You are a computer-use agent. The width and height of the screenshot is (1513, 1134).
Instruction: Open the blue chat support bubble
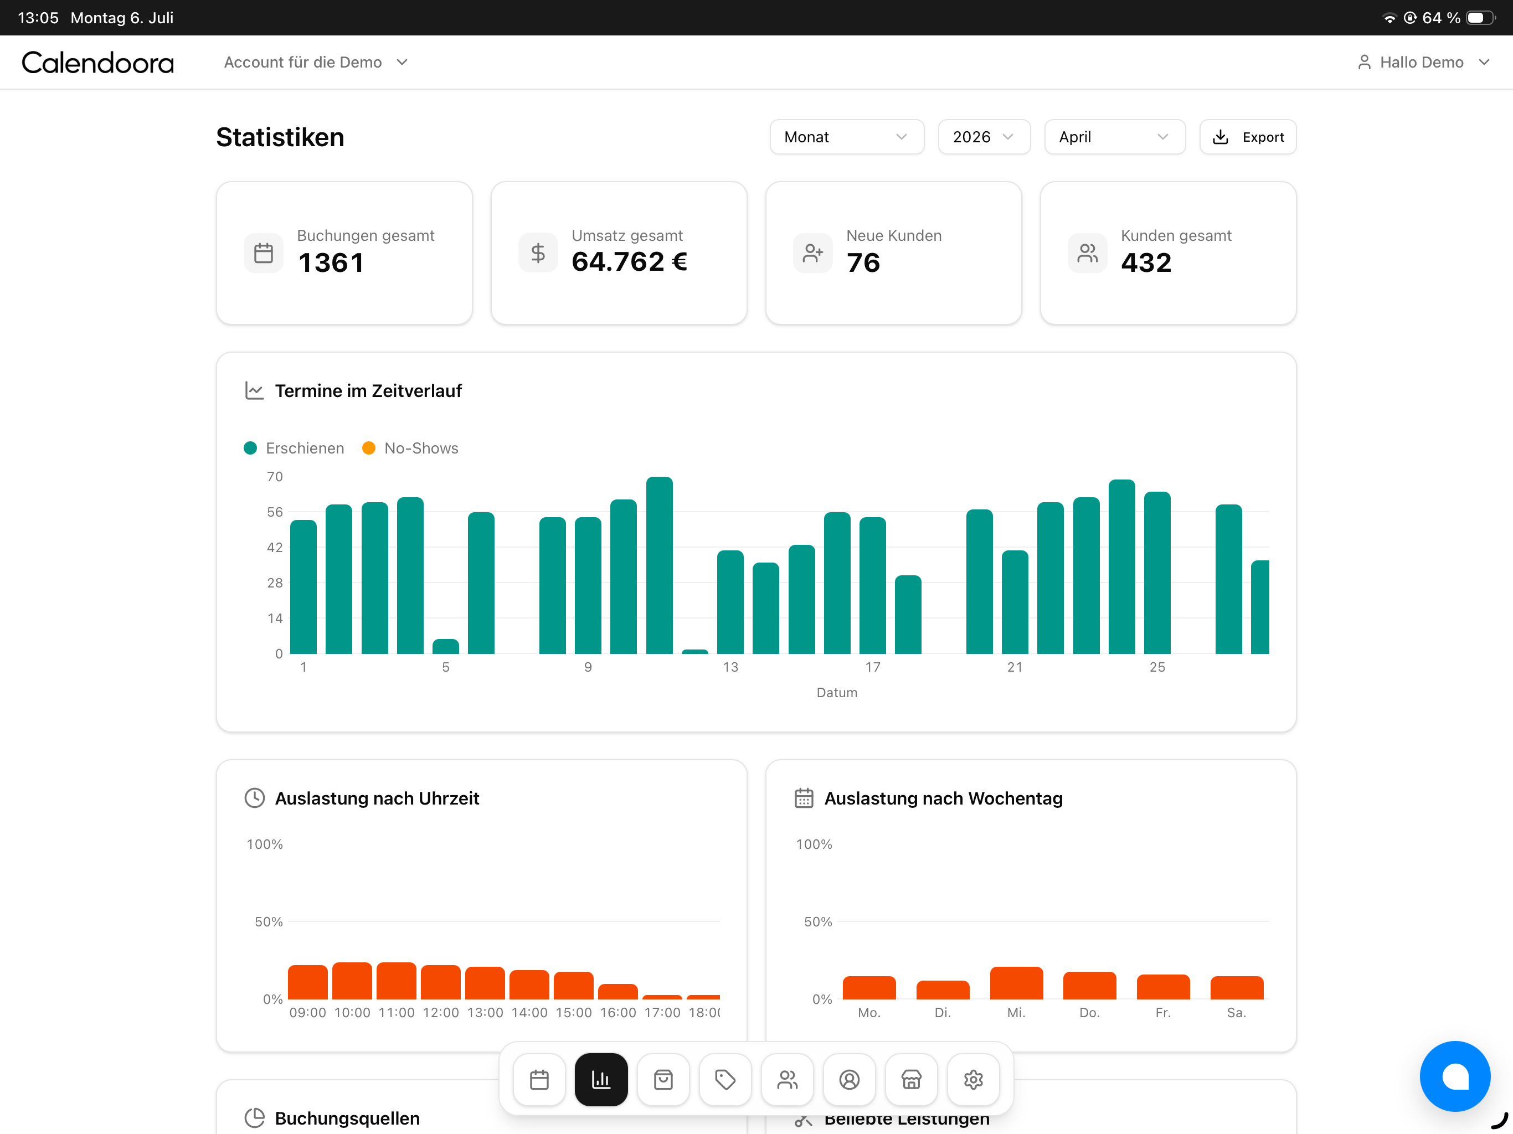(x=1455, y=1076)
